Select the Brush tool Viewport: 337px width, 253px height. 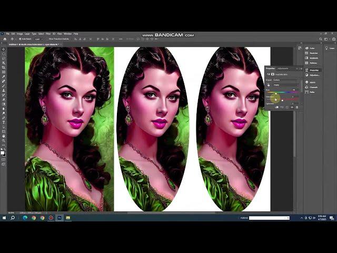[4, 85]
